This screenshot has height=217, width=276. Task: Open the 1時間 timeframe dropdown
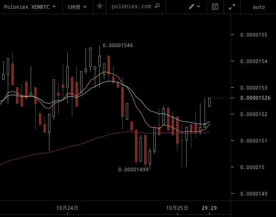77,7
